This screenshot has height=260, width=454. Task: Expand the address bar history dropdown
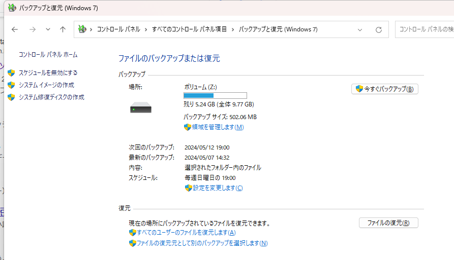click(x=360, y=29)
